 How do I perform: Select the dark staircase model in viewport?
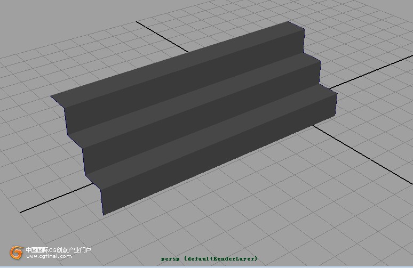tap(194, 118)
